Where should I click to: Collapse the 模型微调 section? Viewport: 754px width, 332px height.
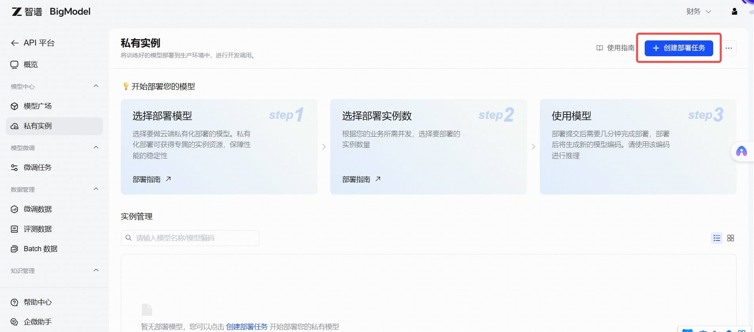click(96, 147)
